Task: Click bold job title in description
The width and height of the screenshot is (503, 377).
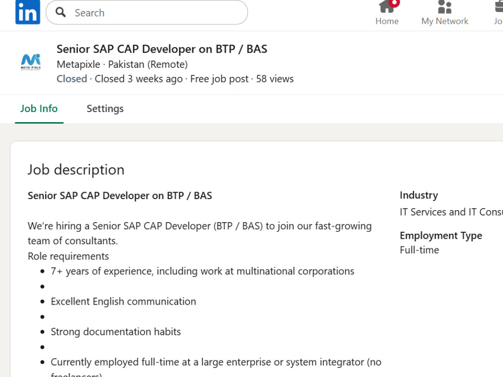Action: (x=120, y=196)
